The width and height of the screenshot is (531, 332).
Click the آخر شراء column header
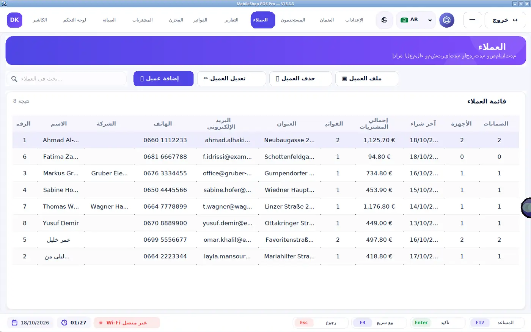(423, 124)
